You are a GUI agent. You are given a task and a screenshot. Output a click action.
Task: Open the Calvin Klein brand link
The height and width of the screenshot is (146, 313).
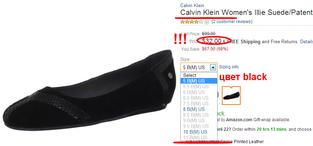[x=192, y=6]
